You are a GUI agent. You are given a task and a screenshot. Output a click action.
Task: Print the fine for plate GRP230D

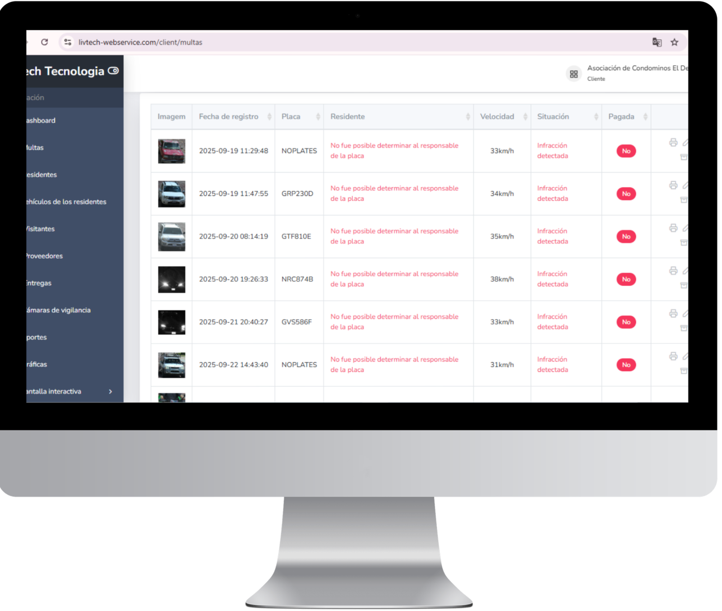673,185
